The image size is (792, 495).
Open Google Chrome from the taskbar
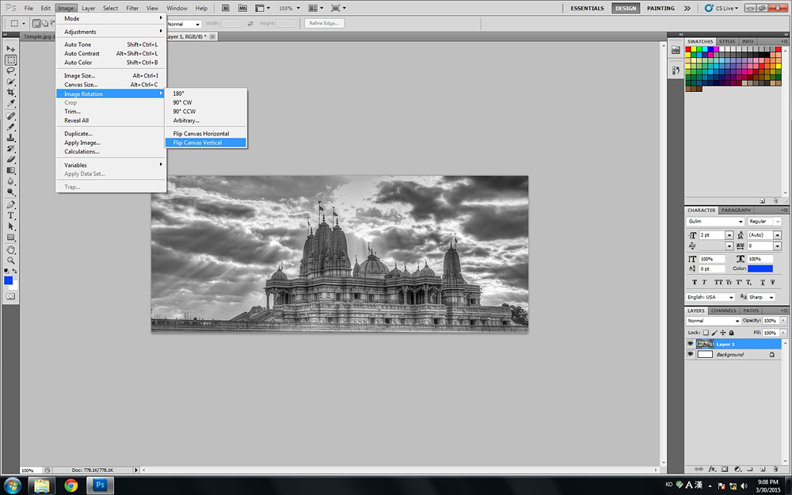[71, 485]
